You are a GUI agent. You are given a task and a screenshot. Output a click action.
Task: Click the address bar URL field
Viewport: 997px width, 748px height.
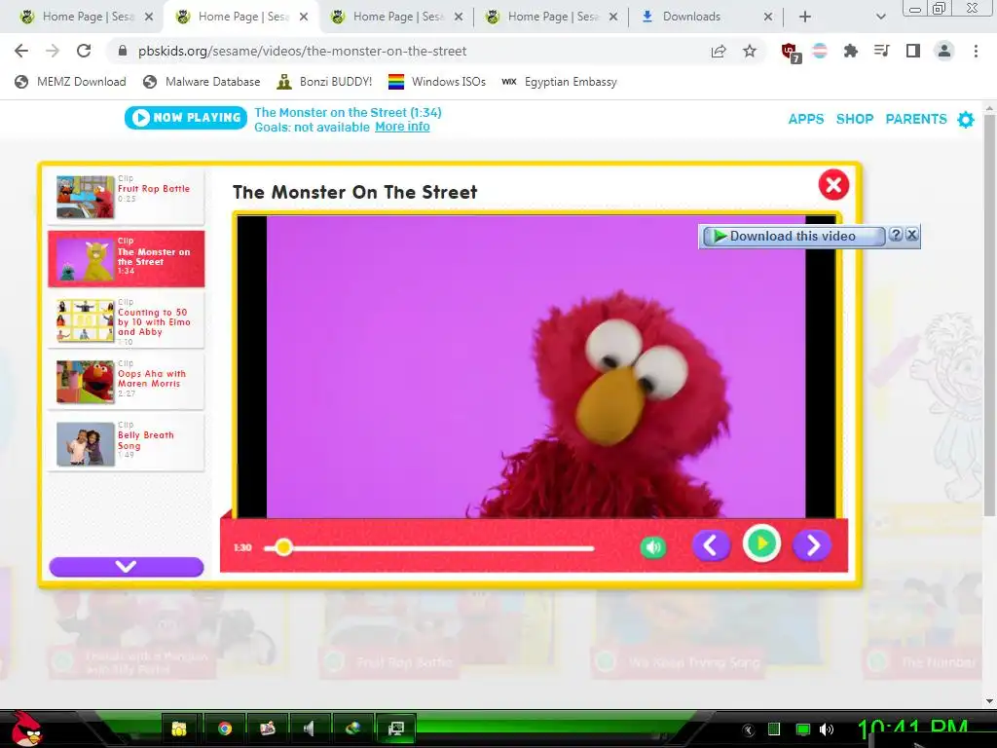(x=407, y=51)
